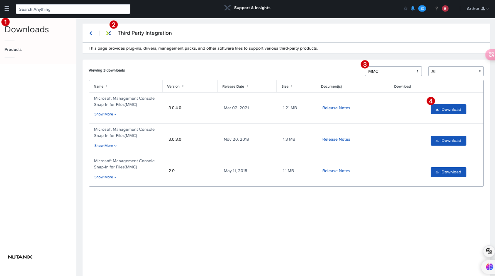Click version number 3.0.4.0

coord(175,108)
